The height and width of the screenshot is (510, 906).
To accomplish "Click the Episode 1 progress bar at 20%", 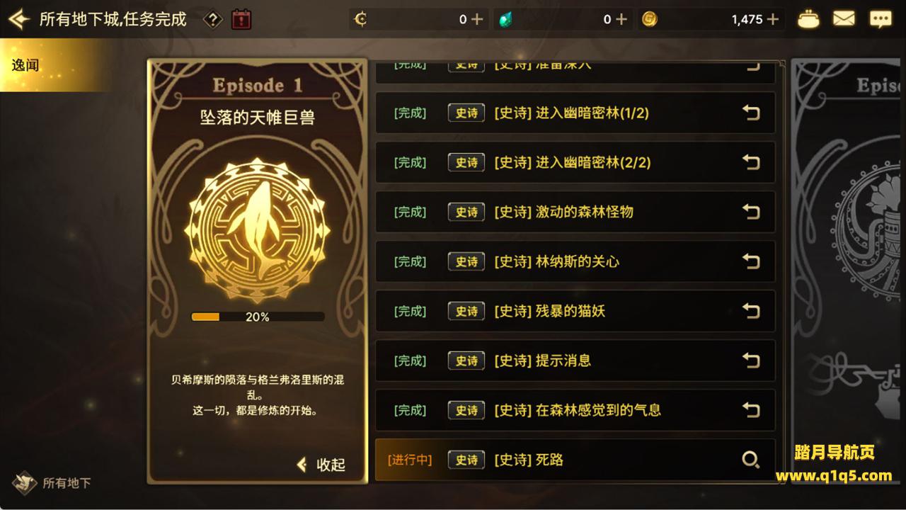I will (x=258, y=317).
